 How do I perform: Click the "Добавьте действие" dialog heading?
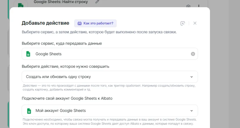45,23
